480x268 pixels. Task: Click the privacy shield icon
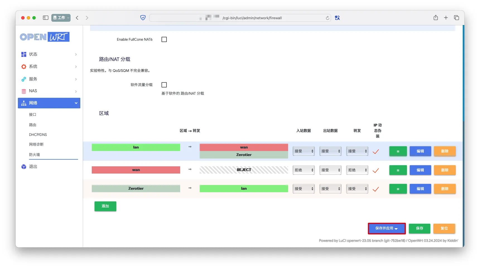point(143,18)
